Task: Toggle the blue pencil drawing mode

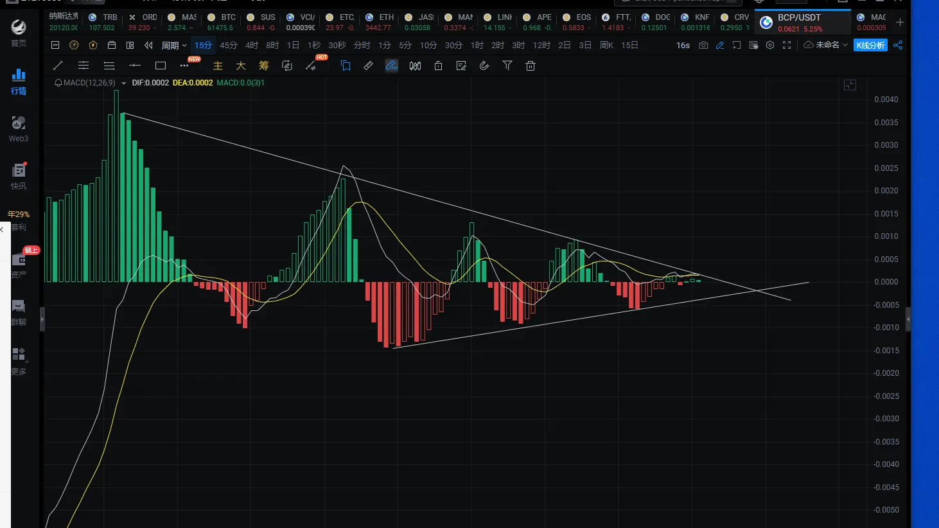Action: pos(720,45)
